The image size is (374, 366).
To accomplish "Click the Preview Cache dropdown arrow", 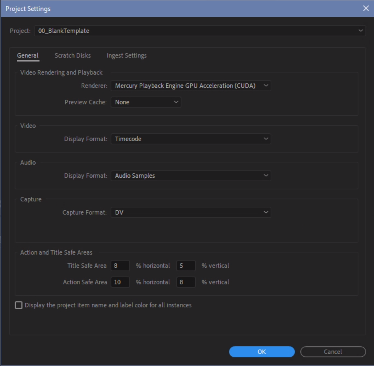I will (x=176, y=102).
